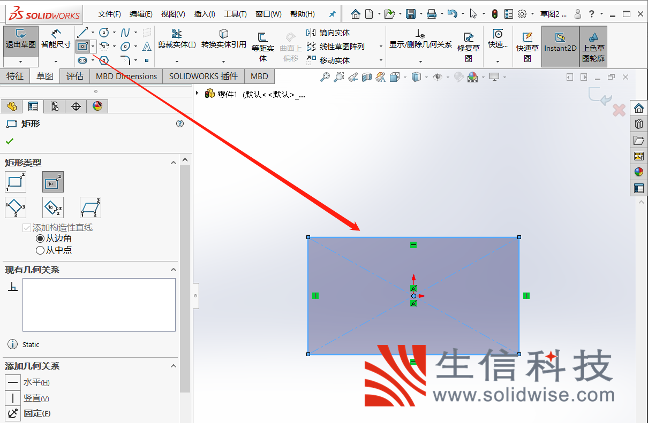
Task: Select the 3 Point Corner Rectangle type
Action: (16, 207)
